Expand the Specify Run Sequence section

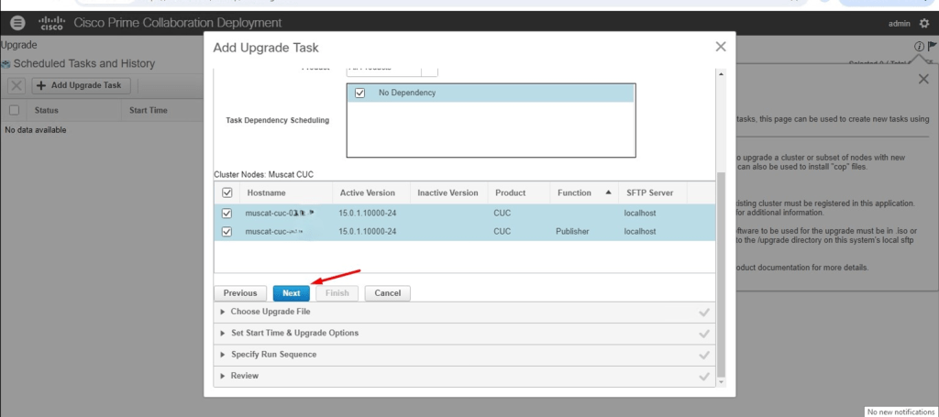272,354
